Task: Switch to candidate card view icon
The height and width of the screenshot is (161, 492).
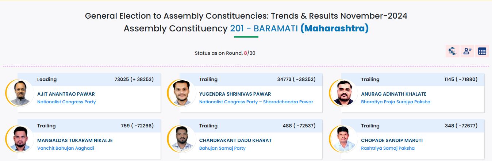Action: (x=467, y=51)
